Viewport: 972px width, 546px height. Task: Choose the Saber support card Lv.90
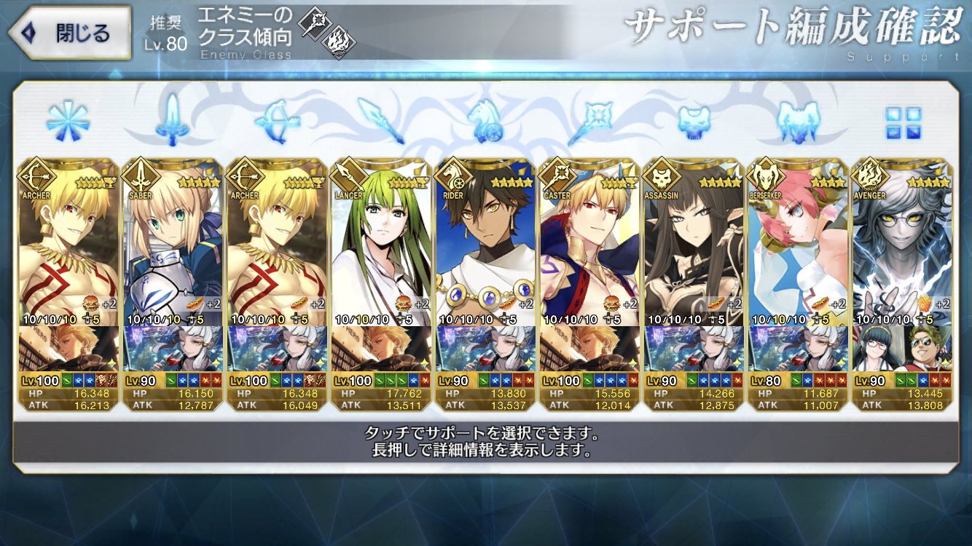tap(173, 285)
